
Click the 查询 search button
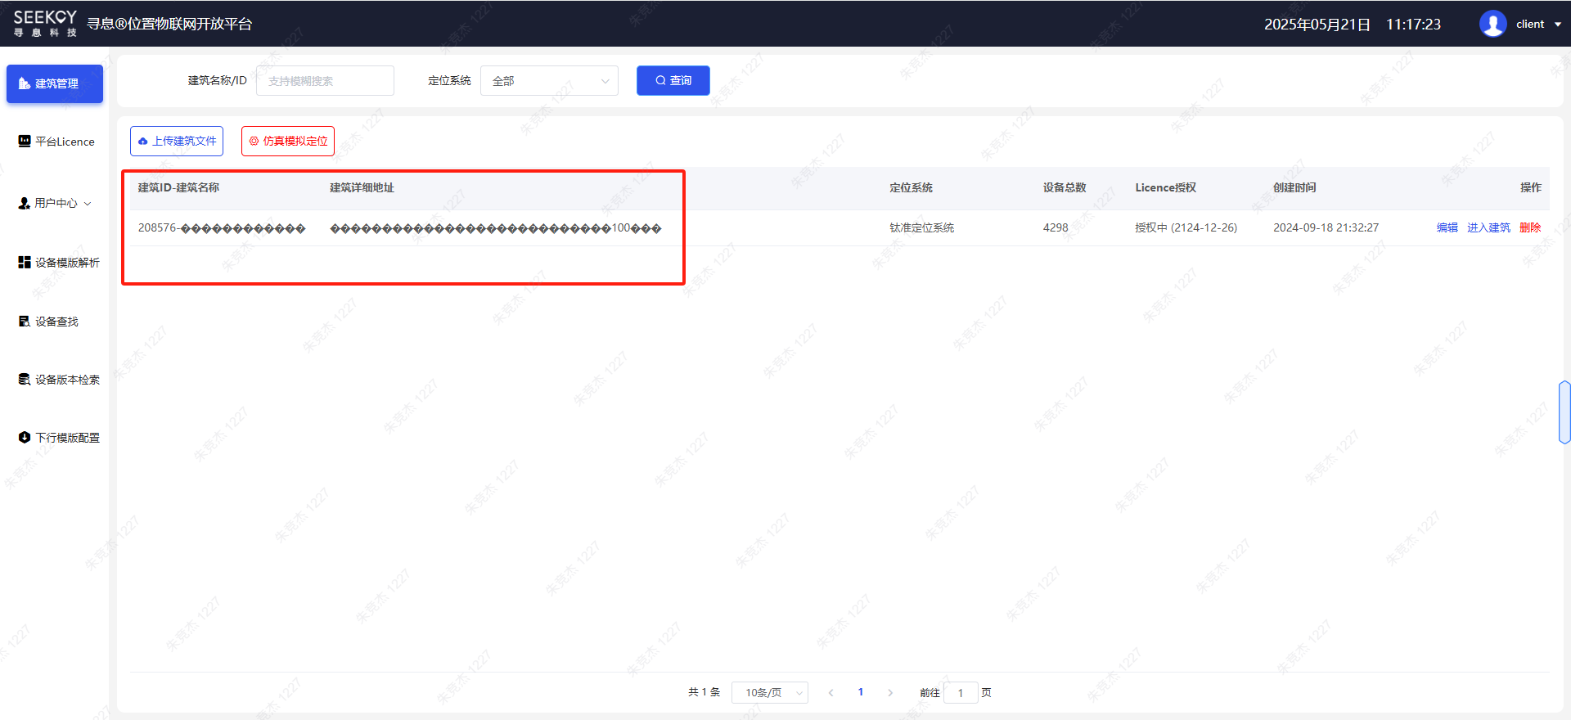pyautogui.click(x=673, y=80)
